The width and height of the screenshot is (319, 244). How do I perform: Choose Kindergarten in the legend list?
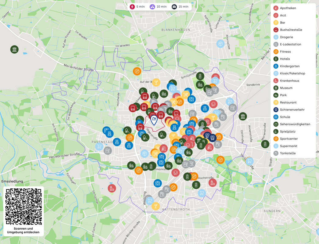(290, 66)
